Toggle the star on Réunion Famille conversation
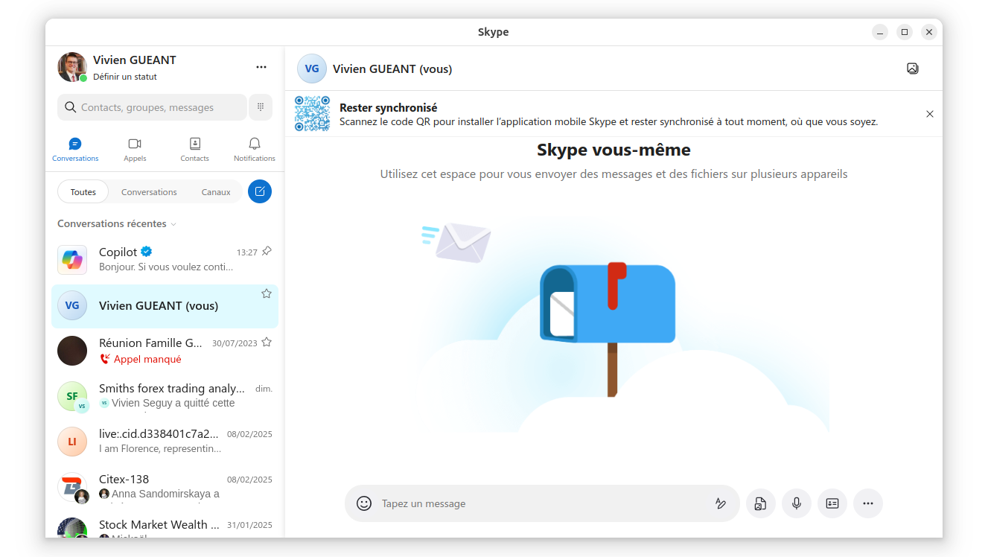 click(267, 343)
